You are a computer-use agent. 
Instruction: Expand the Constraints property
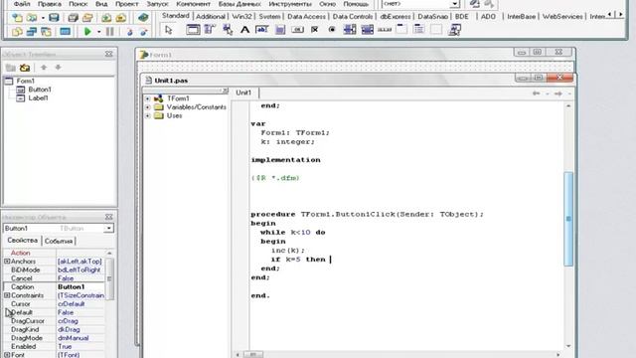pos(7,295)
